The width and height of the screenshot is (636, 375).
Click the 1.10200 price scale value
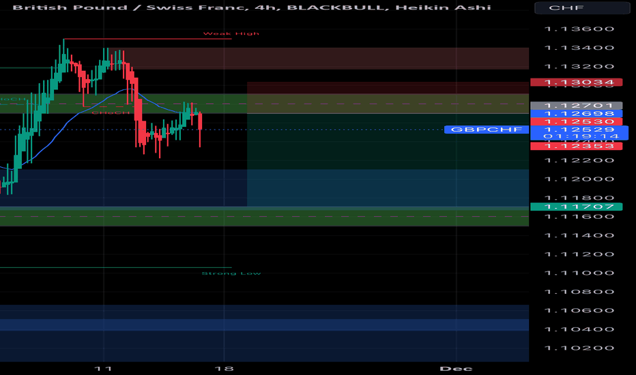click(579, 348)
